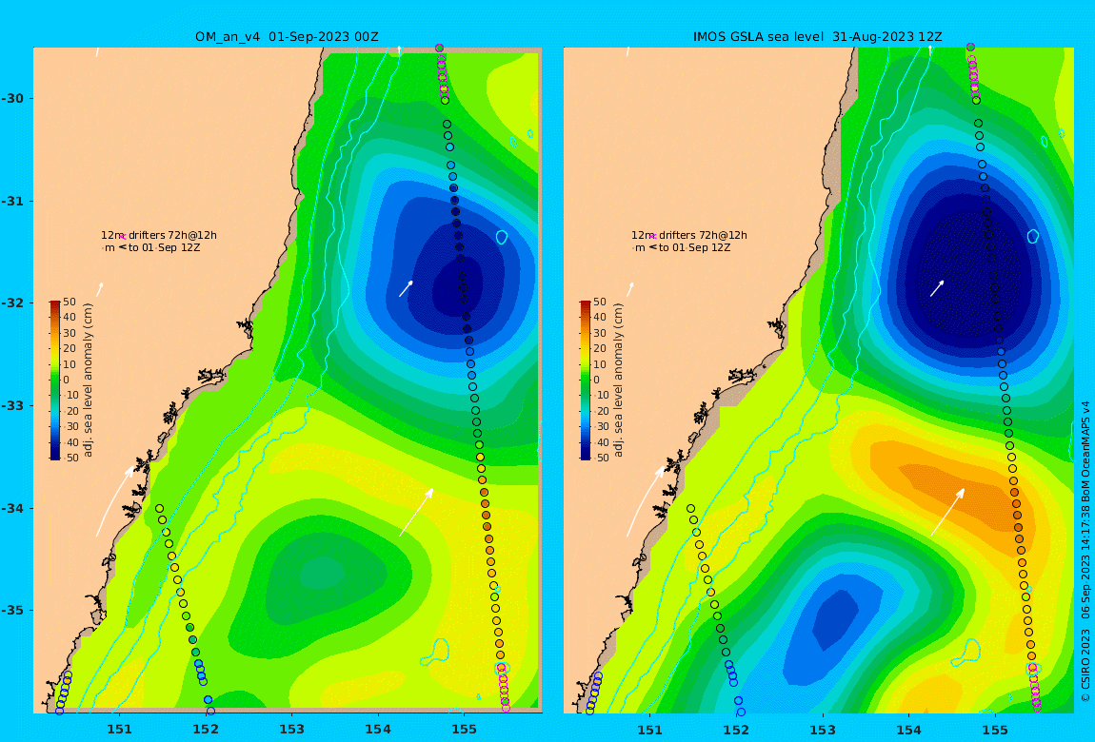Click the latitude label "-33" on the left axis

pos(12,405)
